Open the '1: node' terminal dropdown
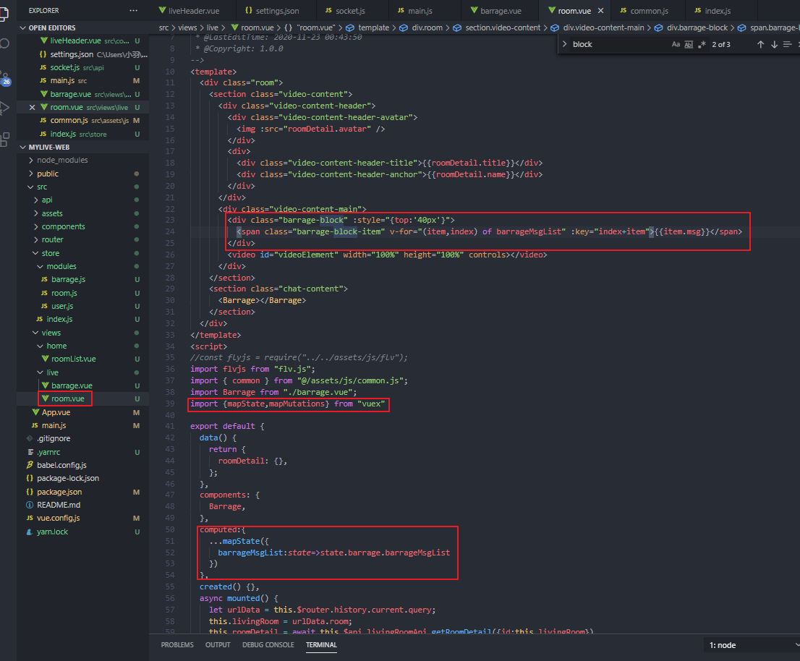Viewport: 800px width, 661px height. click(751, 645)
